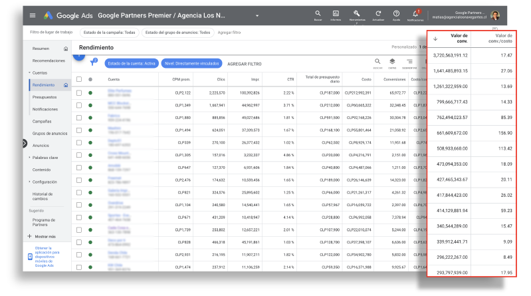Click Mostrar más in sidebar
Viewport: 531px width, 296px height.
(45, 236)
